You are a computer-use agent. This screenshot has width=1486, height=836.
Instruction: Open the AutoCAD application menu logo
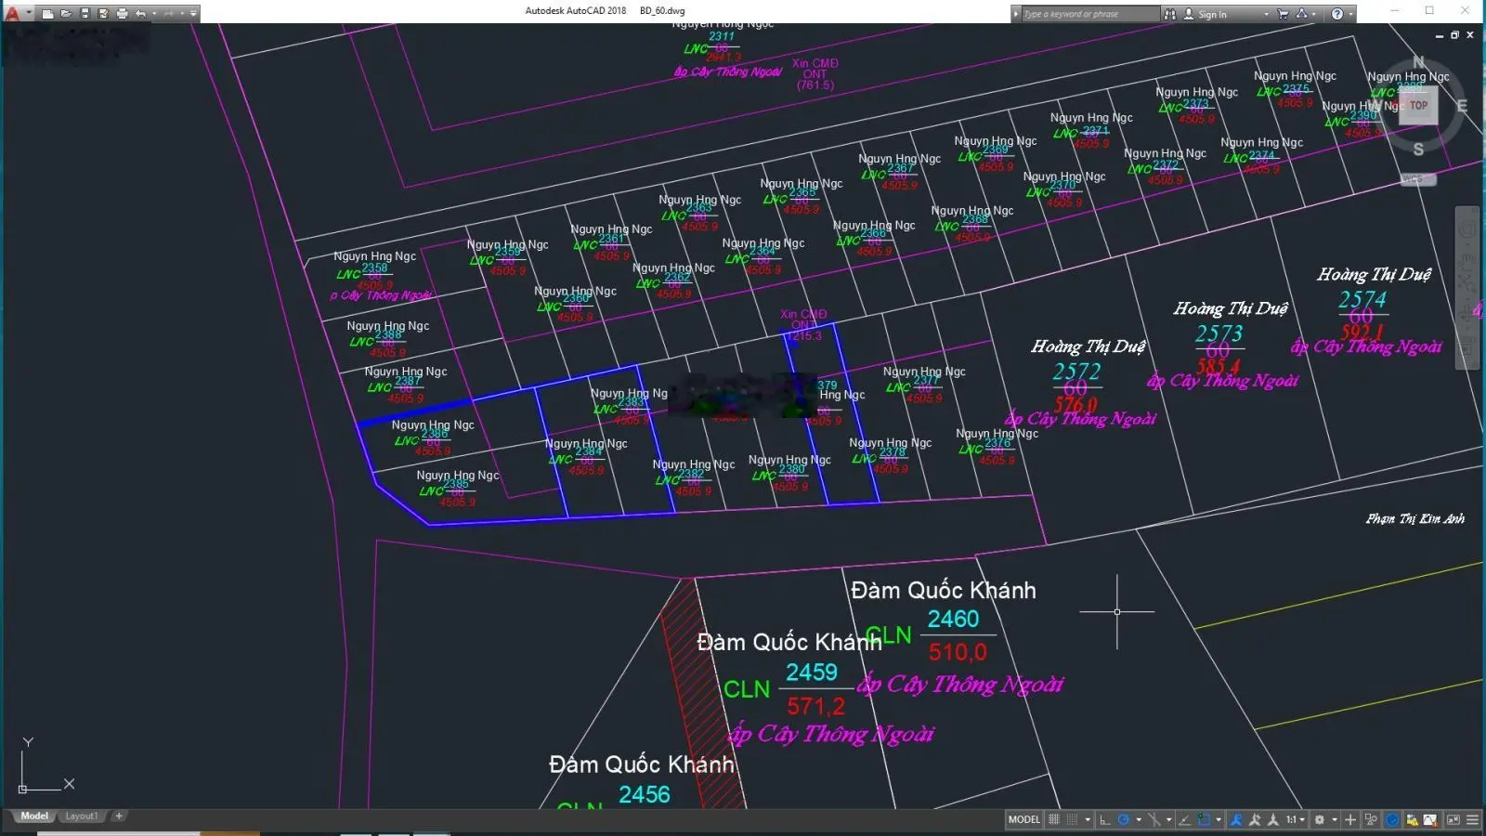13,13
